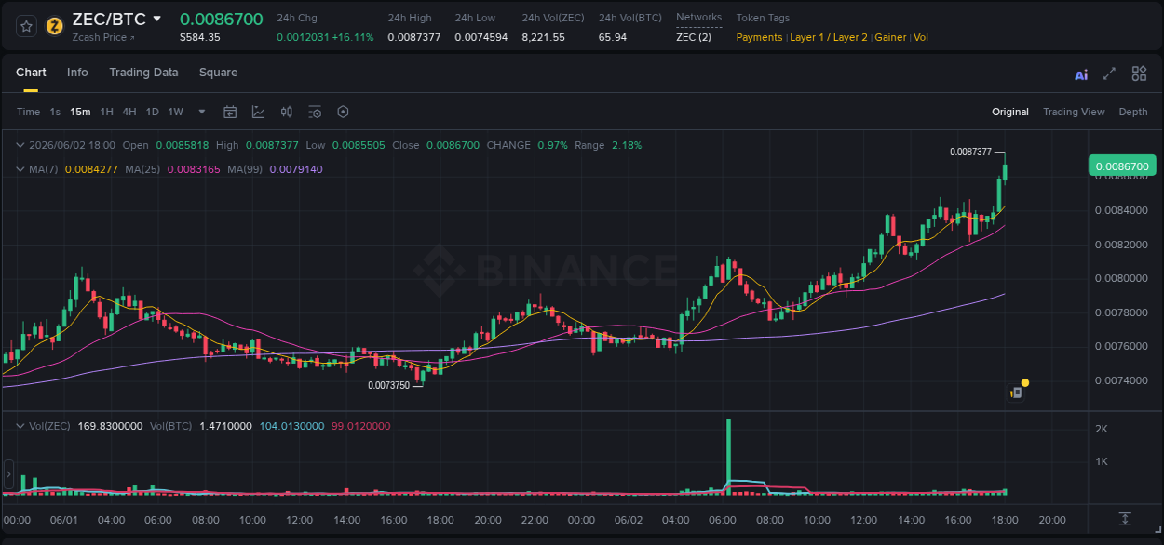Select the 1D interval
Image resolution: width=1164 pixels, height=545 pixels.
152,112
